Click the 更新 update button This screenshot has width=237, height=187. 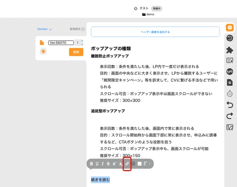point(76,52)
